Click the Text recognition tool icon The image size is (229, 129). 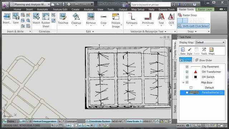(161, 16)
